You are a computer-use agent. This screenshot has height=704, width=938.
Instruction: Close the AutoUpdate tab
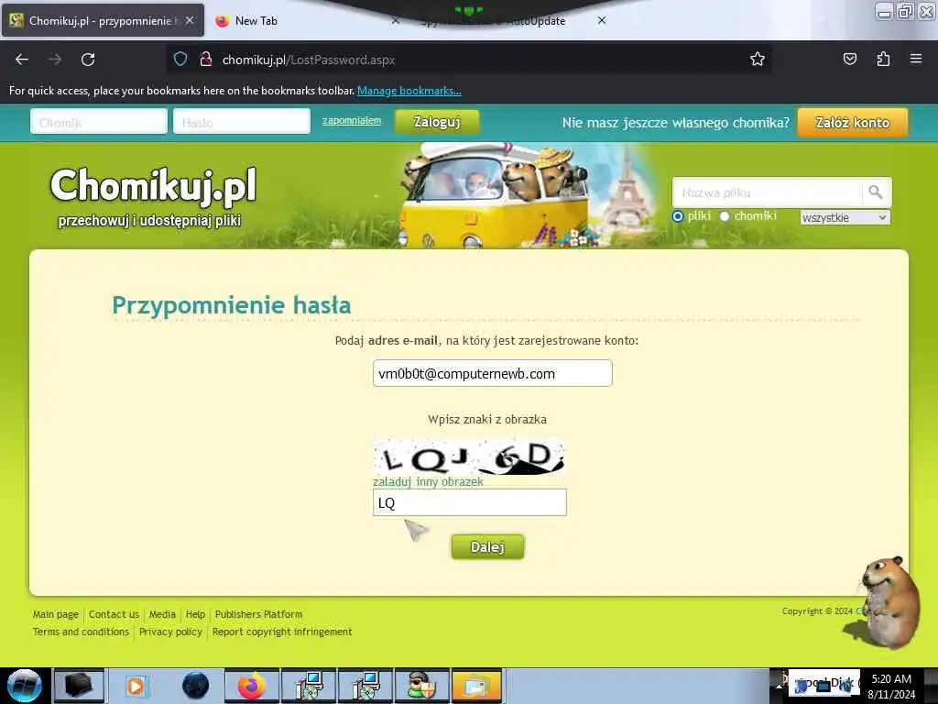pyautogui.click(x=602, y=20)
